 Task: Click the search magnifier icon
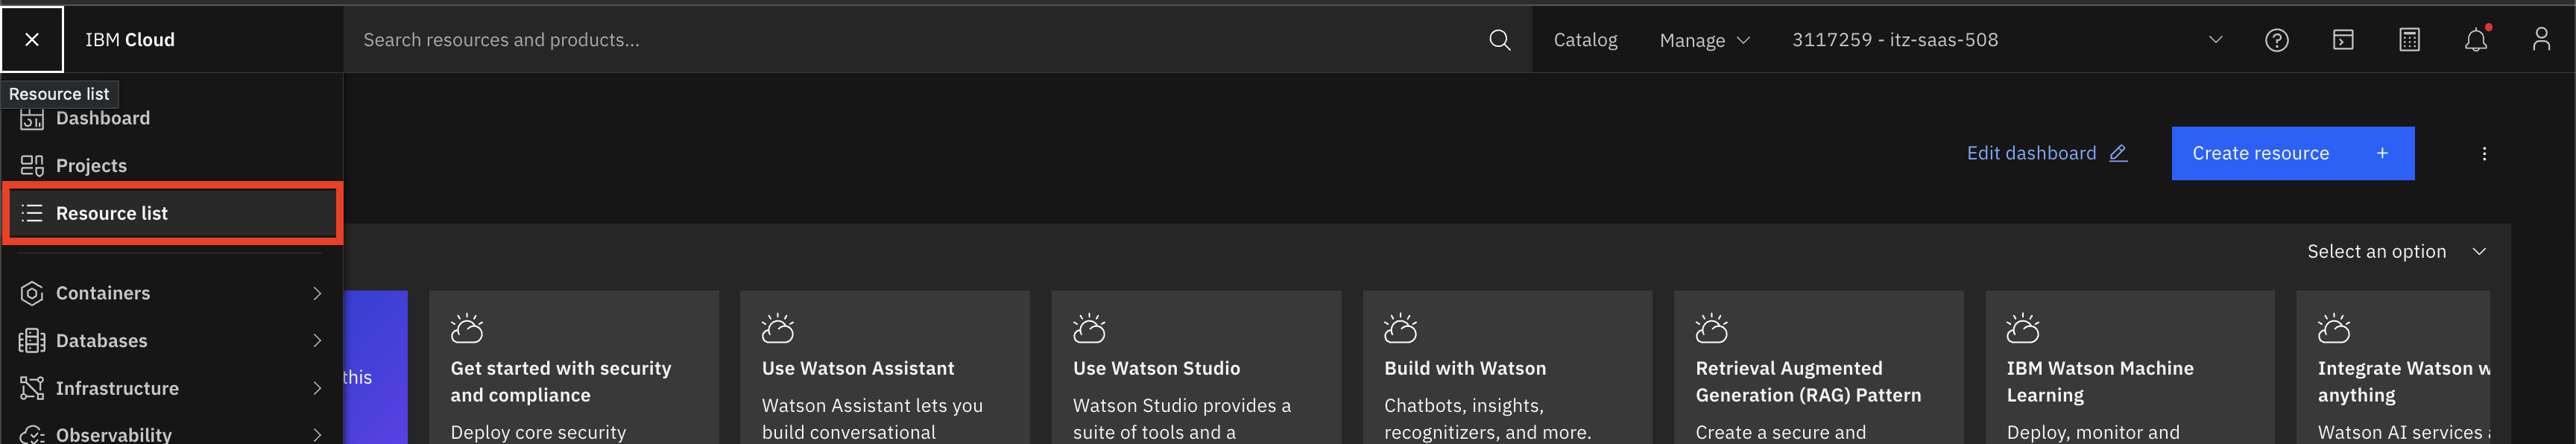coord(1499,40)
